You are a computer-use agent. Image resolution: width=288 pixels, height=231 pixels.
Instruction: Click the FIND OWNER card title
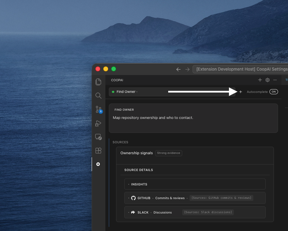[124, 110]
